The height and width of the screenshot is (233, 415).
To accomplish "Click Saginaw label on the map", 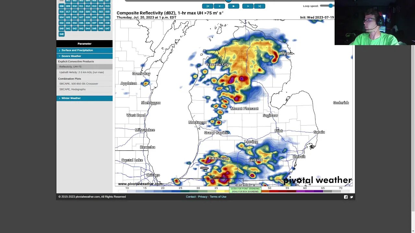I will pos(270,116).
